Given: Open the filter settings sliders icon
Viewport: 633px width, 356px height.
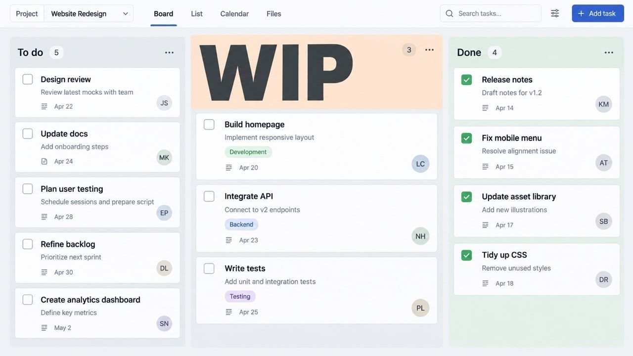Looking at the screenshot, I should pyautogui.click(x=555, y=13).
